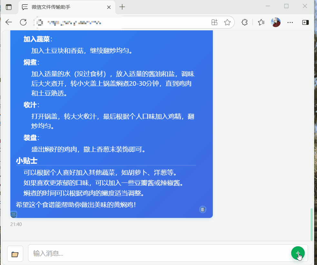The image size is (317, 265).
Task: Go back to the previous page
Action: pos(9,22)
